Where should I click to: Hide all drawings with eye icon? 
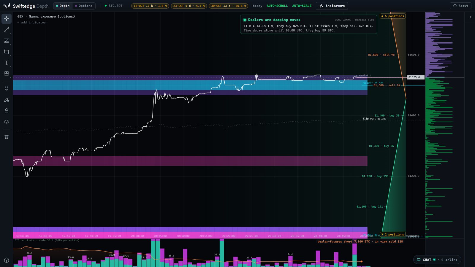pyautogui.click(x=7, y=122)
